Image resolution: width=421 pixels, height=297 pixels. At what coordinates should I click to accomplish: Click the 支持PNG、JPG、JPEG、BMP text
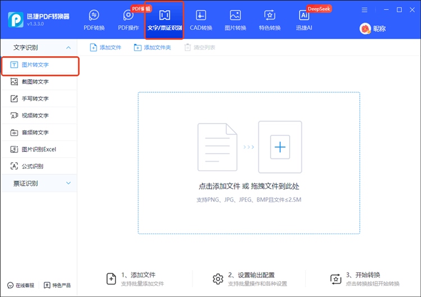[249, 200]
